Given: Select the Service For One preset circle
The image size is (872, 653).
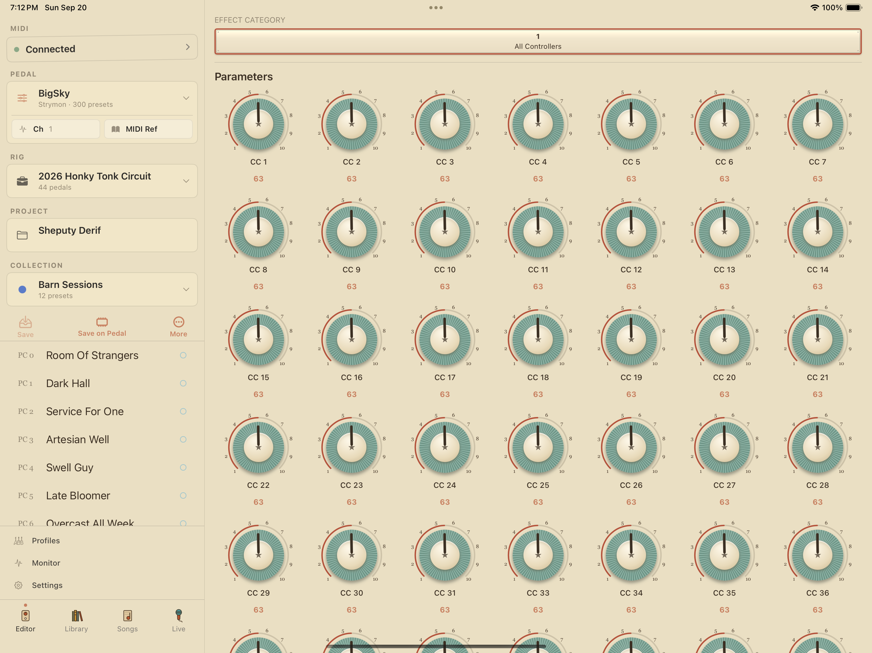Looking at the screenshot, I should (x=183, y=411).
